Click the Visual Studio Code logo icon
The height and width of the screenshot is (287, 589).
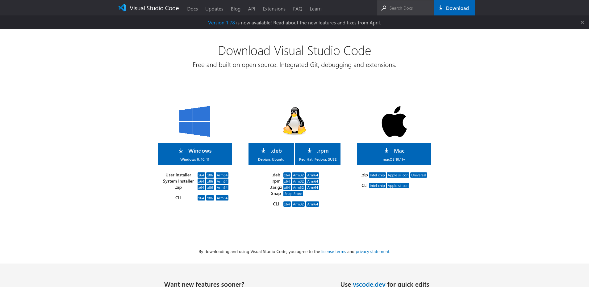[122, 8]
